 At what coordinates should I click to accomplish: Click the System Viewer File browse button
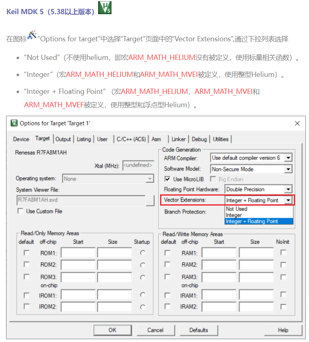[x=150, y=200]
